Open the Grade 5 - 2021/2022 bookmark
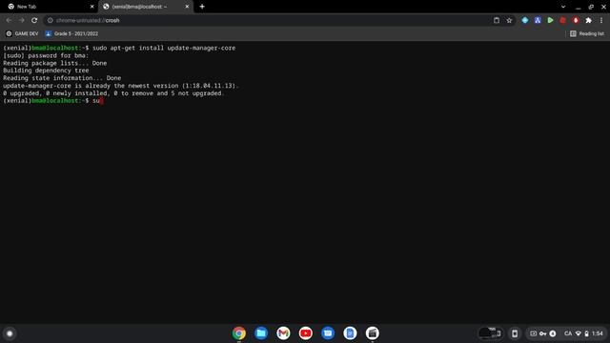The image size is (610, 343). pos(71,34)
